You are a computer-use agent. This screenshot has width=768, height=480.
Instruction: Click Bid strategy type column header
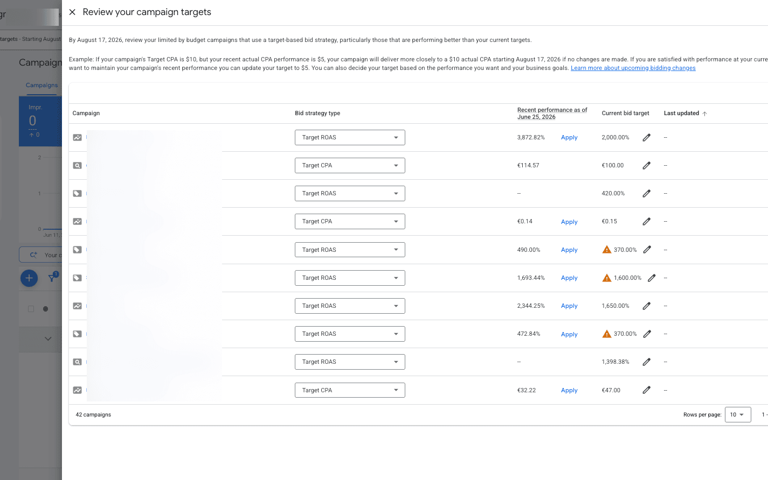click(x=317, y=113)
